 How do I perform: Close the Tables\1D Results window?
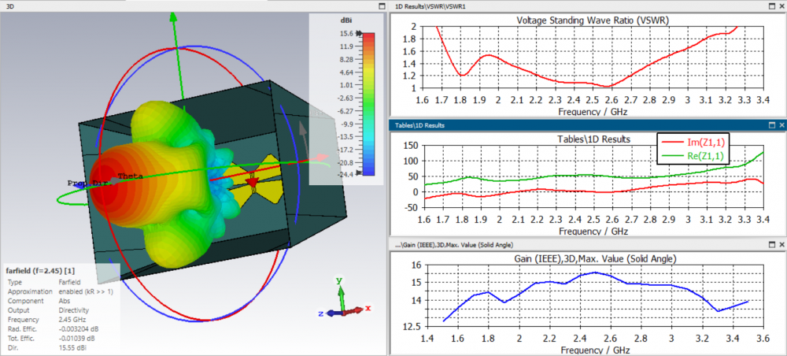point(781,125)
